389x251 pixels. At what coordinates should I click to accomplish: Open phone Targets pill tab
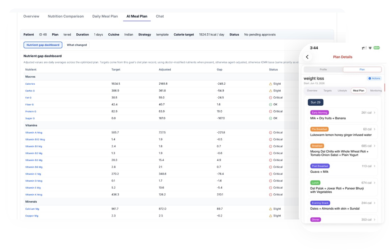coord(327,91)
